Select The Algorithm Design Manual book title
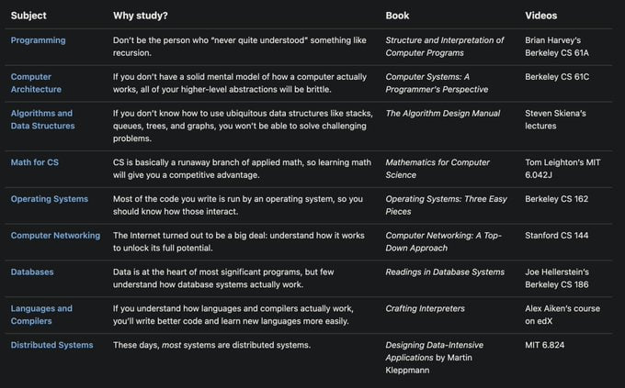Viewport: 625px width, 388px height. (443, 114)
